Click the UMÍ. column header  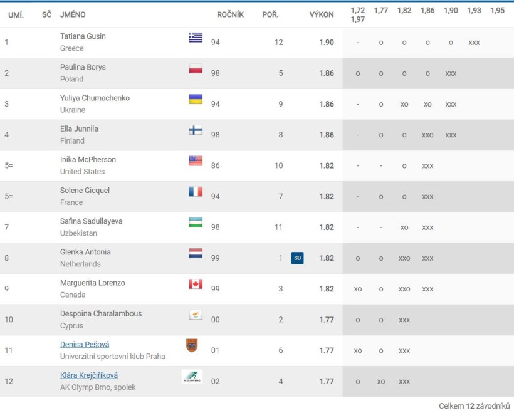(x=16, y=14)
